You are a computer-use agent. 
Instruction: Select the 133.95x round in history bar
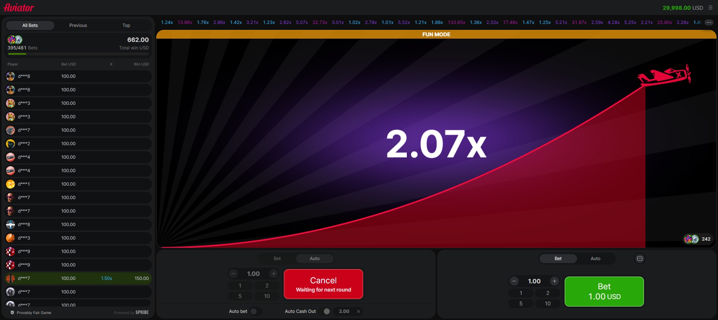click(x=456, y=22)
